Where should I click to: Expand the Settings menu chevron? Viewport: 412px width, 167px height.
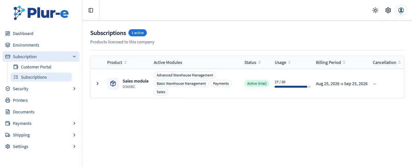tap(74, 146)
